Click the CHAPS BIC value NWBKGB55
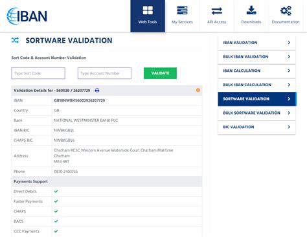The width and height of the screenshot is (307, 237). point(64,141)
